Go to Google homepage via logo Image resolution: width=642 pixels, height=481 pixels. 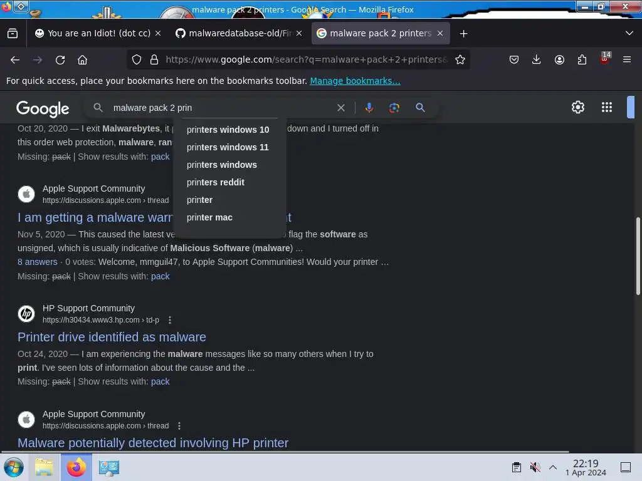point(43,108)
